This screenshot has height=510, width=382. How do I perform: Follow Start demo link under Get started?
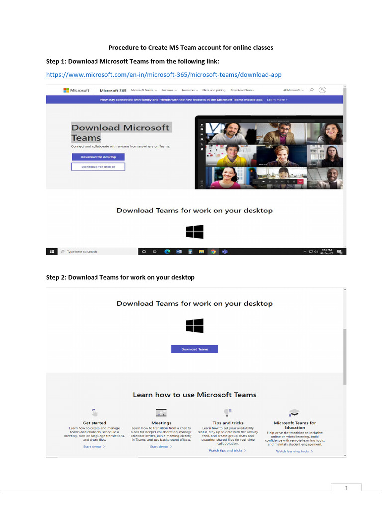coord(94,447)
